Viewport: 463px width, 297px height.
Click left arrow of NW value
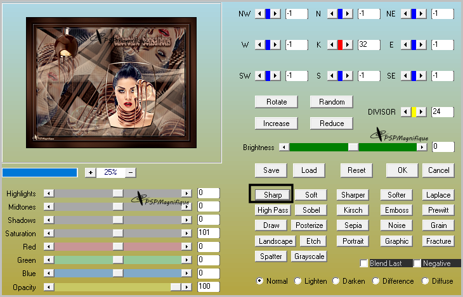[259, 13]
